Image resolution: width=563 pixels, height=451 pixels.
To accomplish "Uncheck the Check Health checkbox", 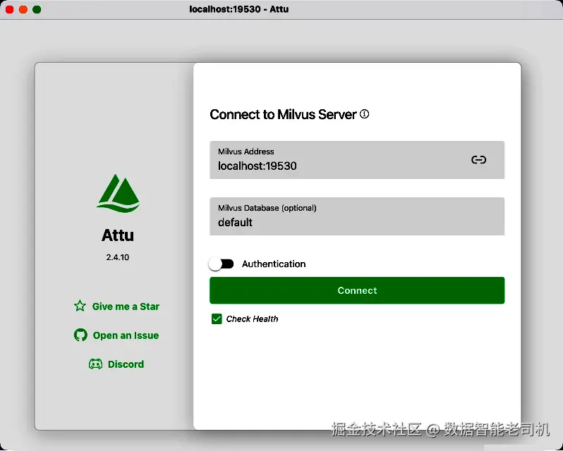I will [x=217, y=319].
